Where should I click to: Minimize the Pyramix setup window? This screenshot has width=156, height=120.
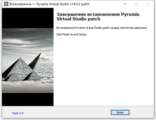[x=125, y=4]
